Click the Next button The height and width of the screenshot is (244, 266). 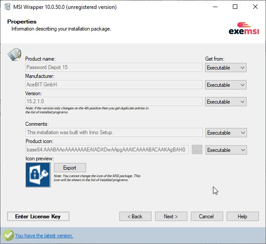click(171, 216)
